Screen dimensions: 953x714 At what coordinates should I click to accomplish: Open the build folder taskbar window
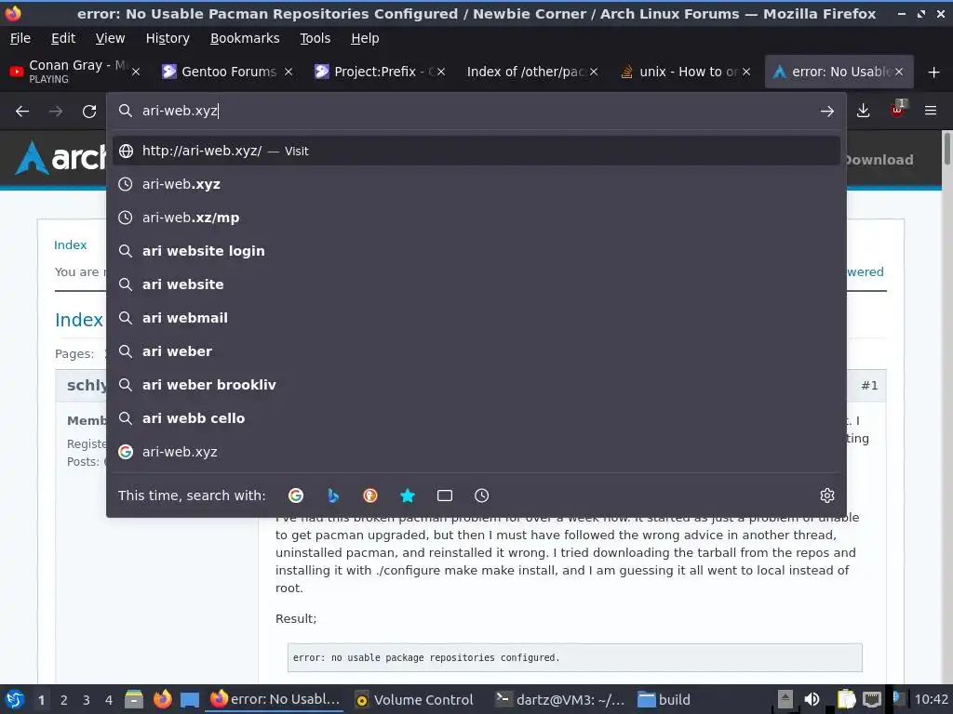[x=664, y=699]
